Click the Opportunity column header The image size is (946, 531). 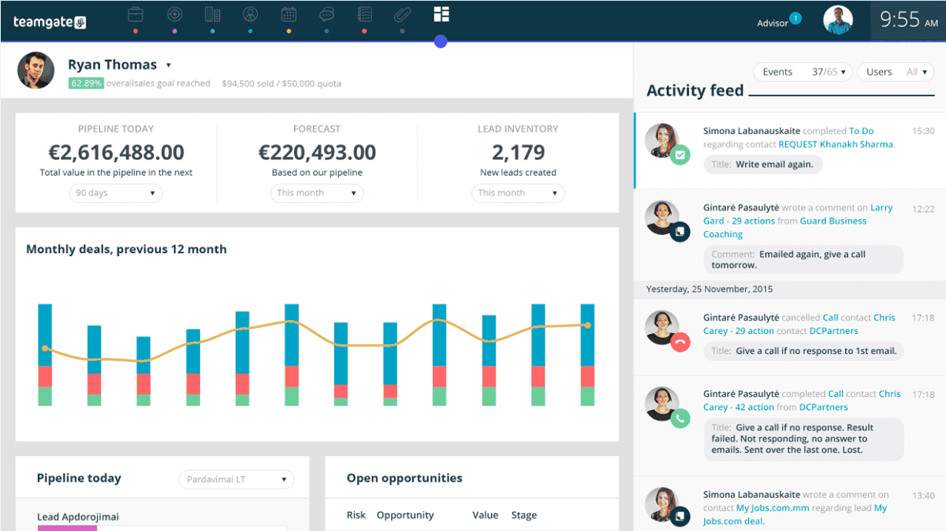(x=405, y=514)
